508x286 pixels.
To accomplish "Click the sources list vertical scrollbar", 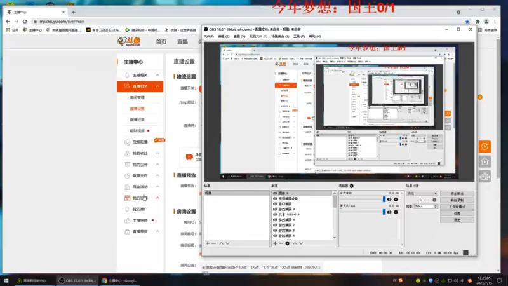I will tap(335, 215).
